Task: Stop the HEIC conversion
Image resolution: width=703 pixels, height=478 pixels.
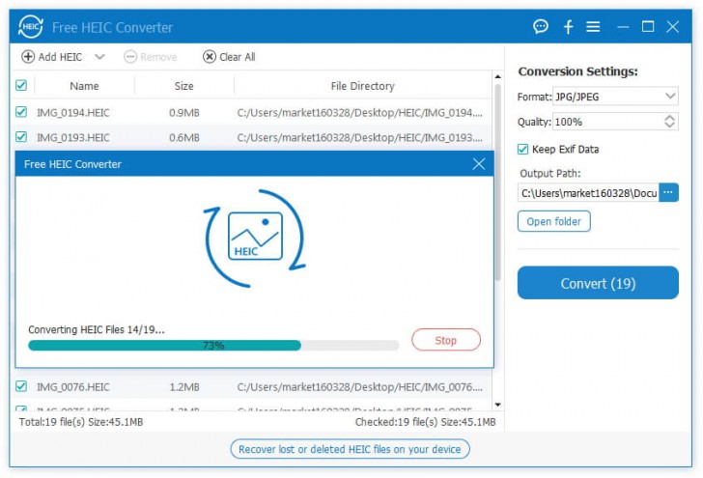Action: (x=446, y=340)
